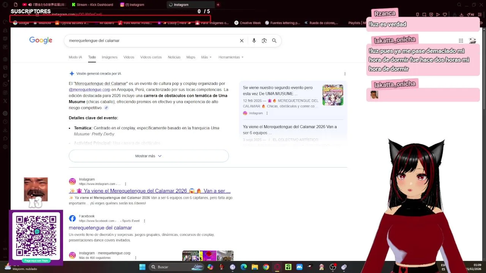Open browser easy setup sliders icon
The width and height of the screenshot is (486, 273).
[480, 14]
